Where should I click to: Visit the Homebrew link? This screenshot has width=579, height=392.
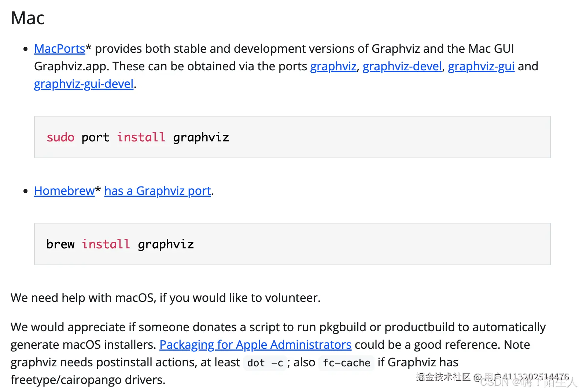64,191
